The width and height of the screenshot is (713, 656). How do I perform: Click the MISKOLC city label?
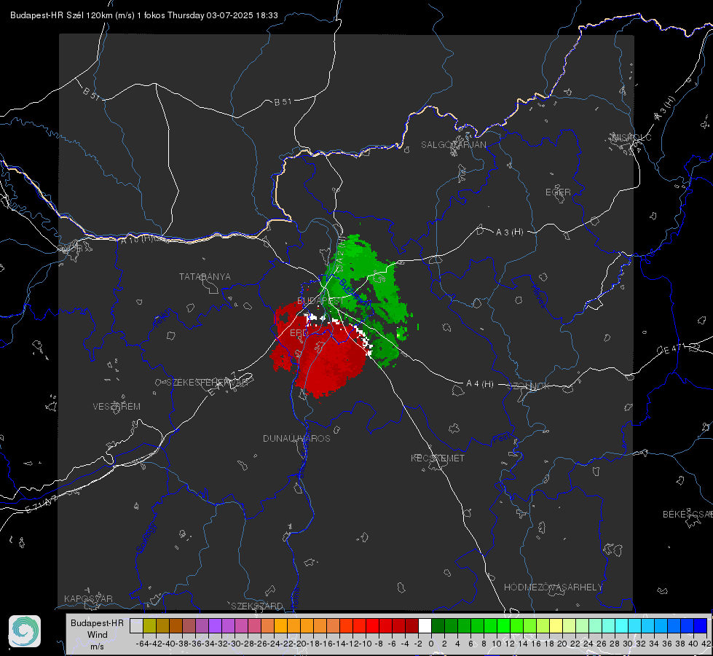pos(631,137)
